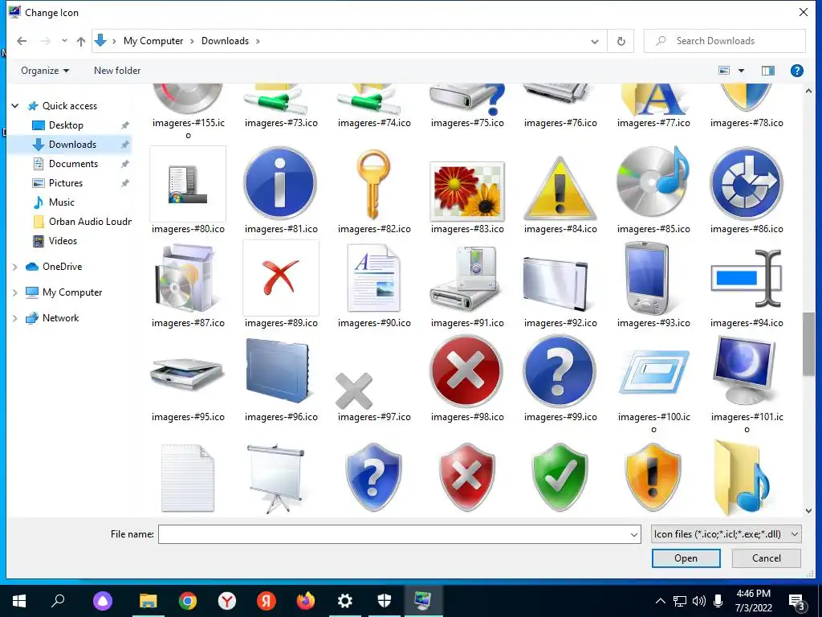Select the silver card icon imageres-#92.ico
This screenshot has height=617, width=822.
coord(555,284)
